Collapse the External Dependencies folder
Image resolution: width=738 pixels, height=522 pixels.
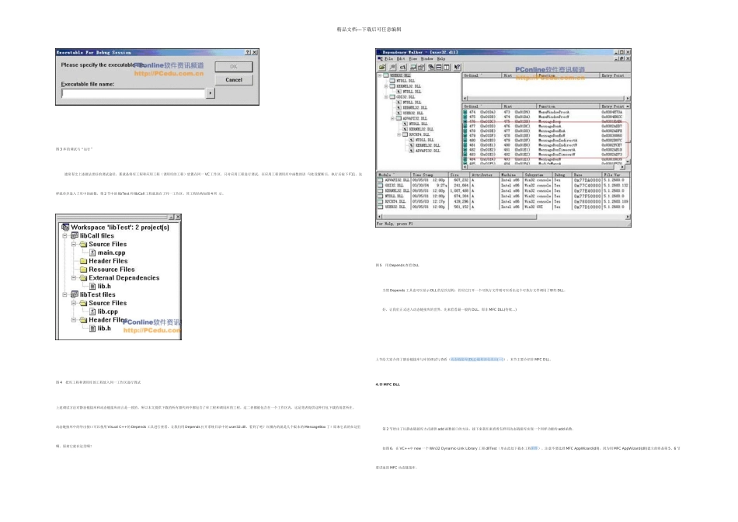(x=74, y=278)
